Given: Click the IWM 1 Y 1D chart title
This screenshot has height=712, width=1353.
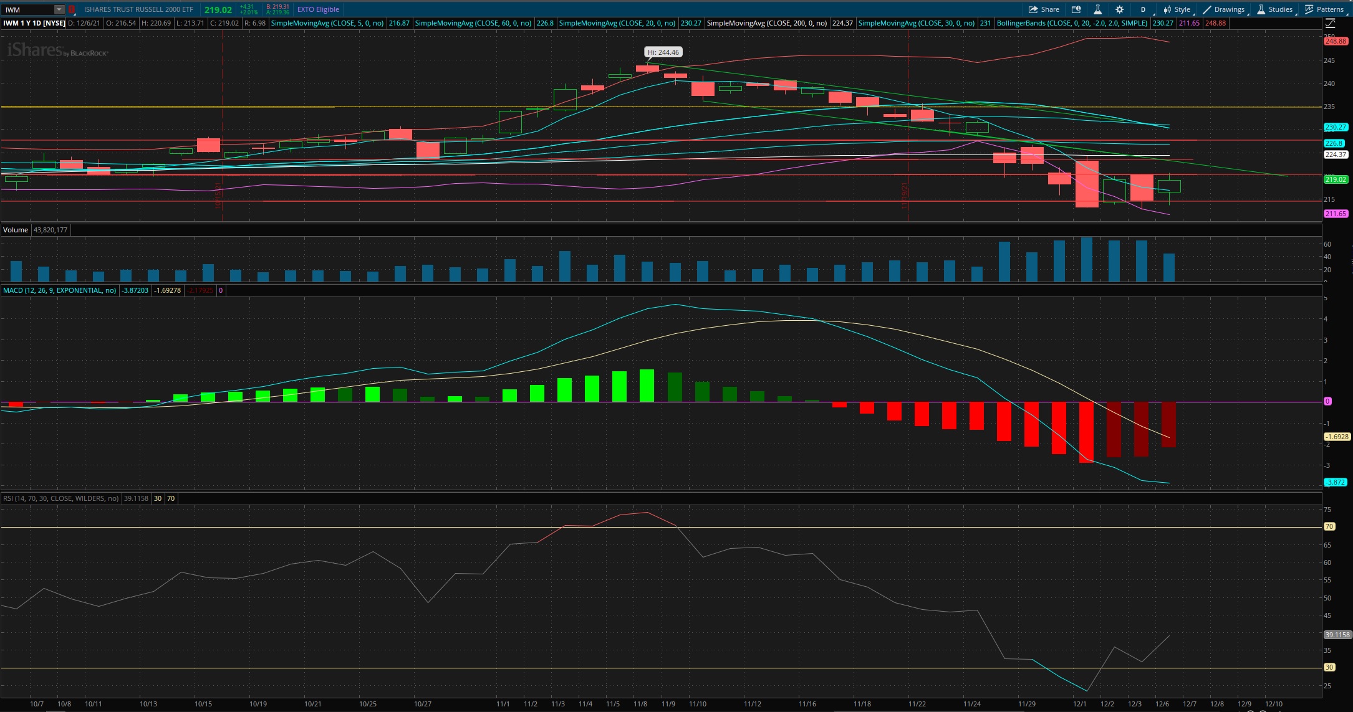Looking at the screenshot, I should [34, 23].
